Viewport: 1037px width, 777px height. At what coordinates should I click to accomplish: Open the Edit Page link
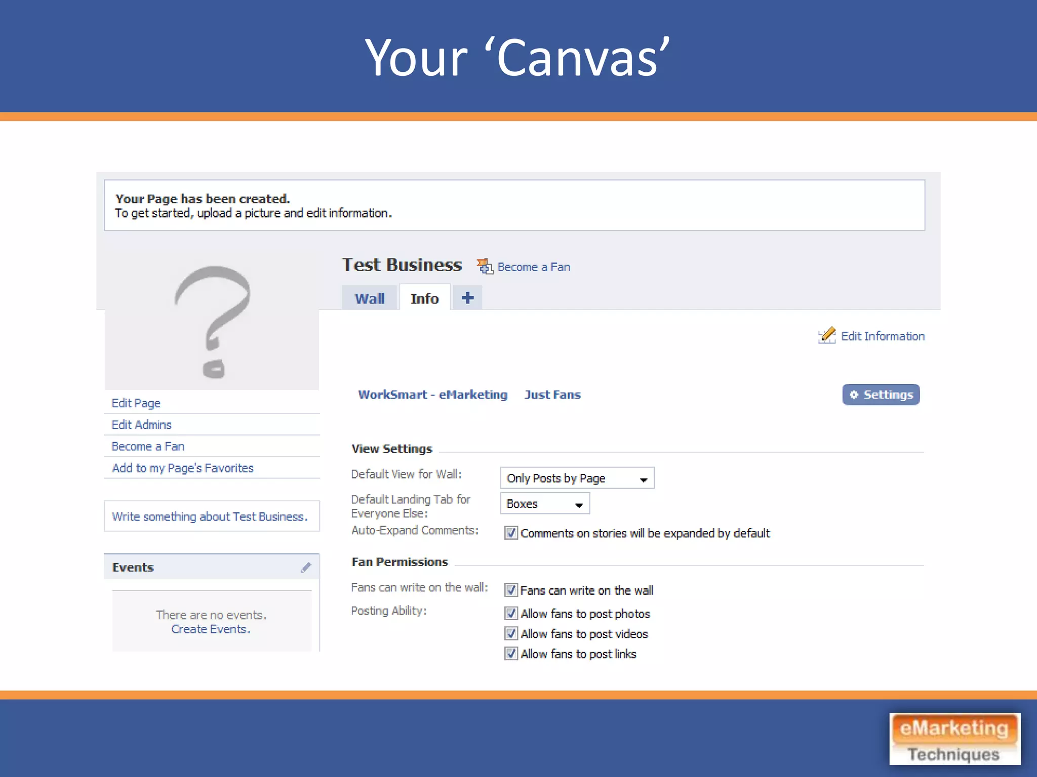tap(136, 403)
